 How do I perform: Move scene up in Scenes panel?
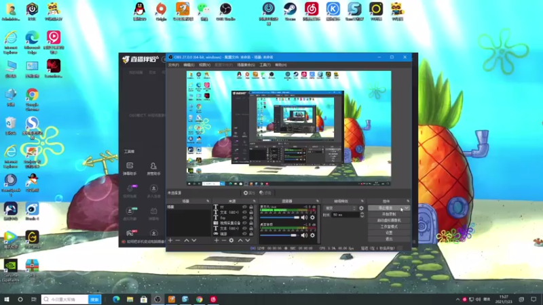point(186,241)
